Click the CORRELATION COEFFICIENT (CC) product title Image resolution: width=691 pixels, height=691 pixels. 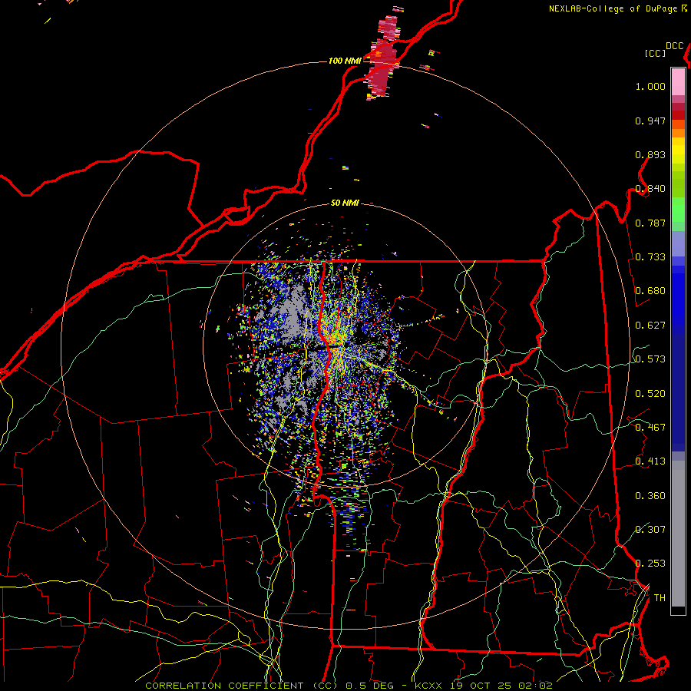(242, 686)
